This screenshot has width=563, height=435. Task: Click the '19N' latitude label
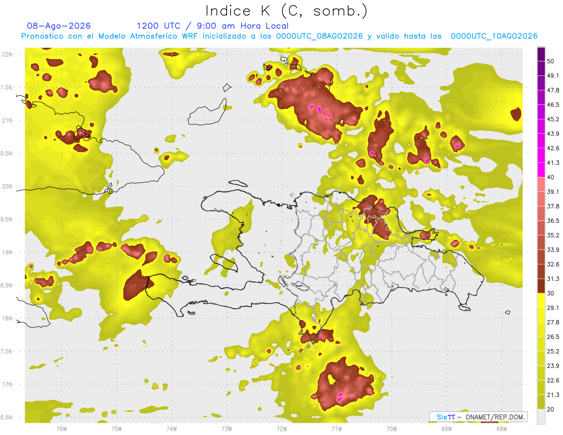pyautogui.click(x=7, y=252)
